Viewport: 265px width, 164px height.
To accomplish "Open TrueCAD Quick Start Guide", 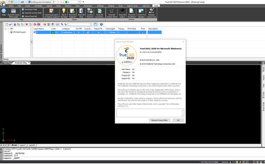I will (14, 13).
